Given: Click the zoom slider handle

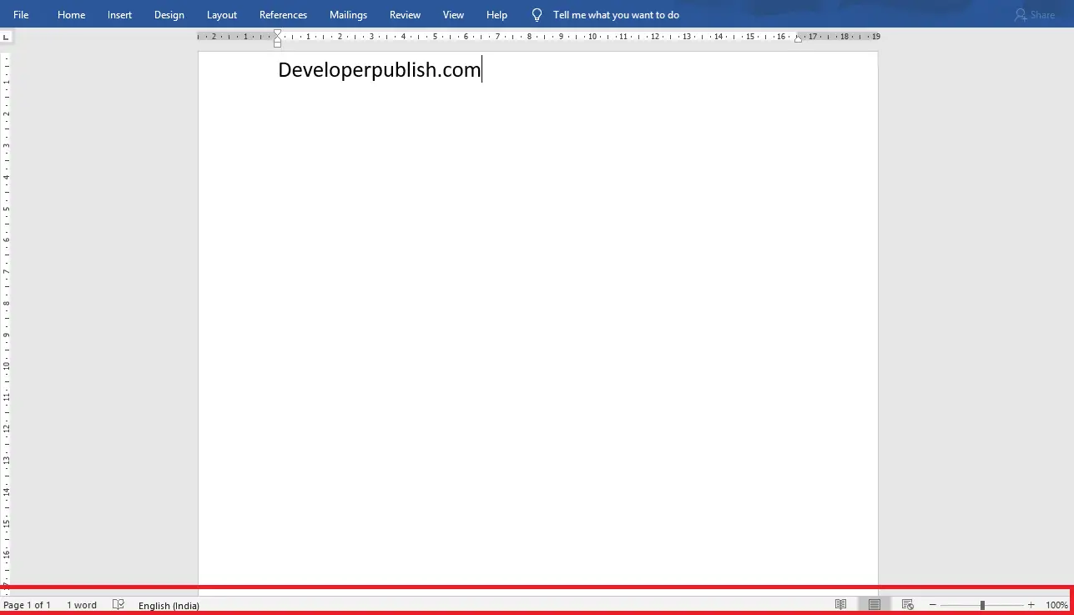Looking at the screenshot, I should tap(982, 605).
